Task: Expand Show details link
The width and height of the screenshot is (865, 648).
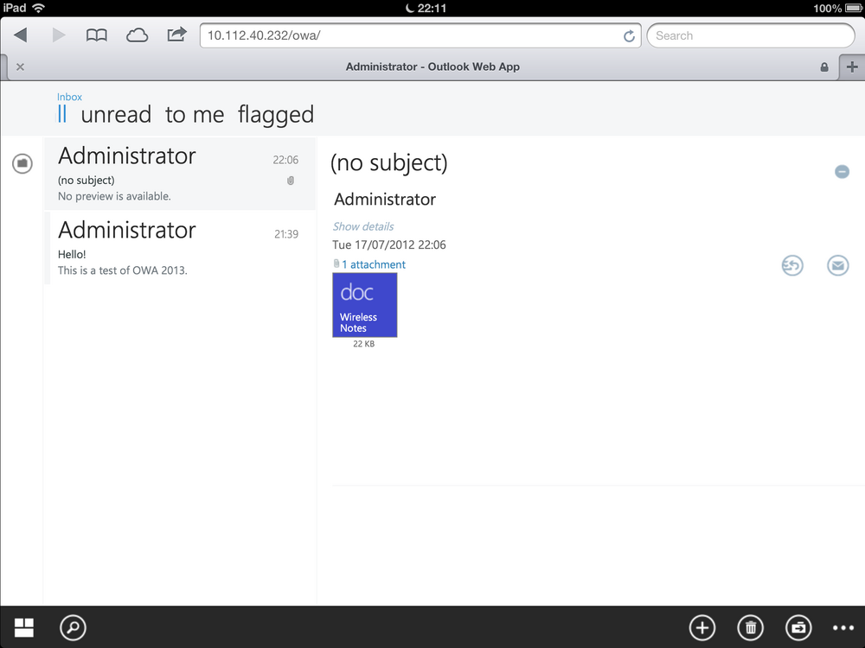Action: (x=363, y=226)
